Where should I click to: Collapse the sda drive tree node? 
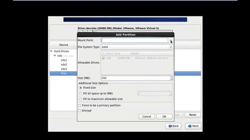55,56
